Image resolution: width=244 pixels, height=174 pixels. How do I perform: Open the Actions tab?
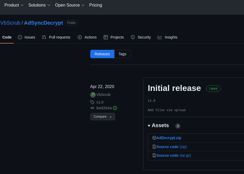87,37
